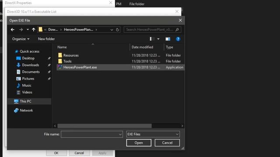Click the Resources folder icon

click(x=60, y=55)
